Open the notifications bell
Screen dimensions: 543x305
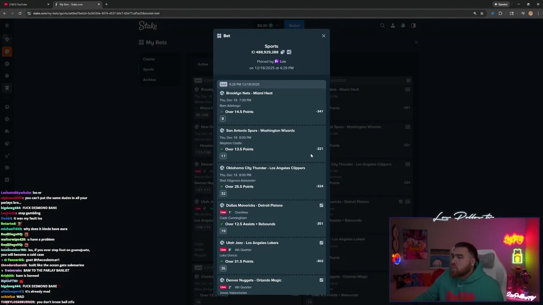coord(403,25)
